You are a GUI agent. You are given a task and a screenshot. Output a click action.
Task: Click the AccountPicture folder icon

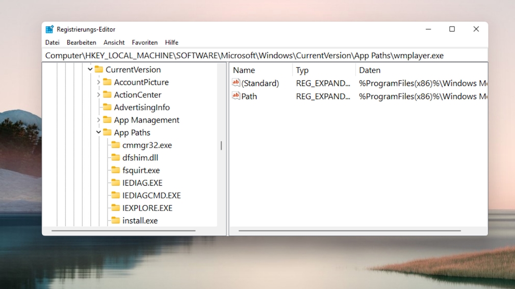click(107, 82)
